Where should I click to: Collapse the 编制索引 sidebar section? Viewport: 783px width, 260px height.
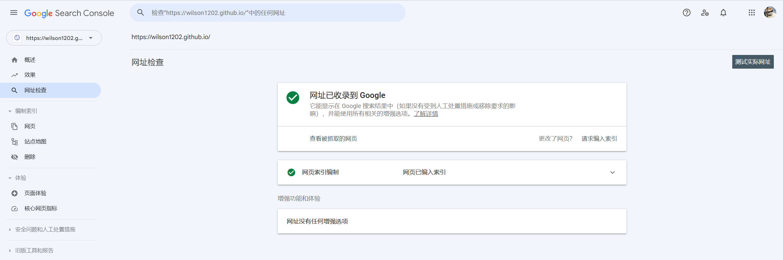tap(10, 111)
